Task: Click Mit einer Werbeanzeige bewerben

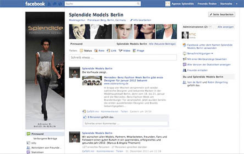Action: coord(207,59)
